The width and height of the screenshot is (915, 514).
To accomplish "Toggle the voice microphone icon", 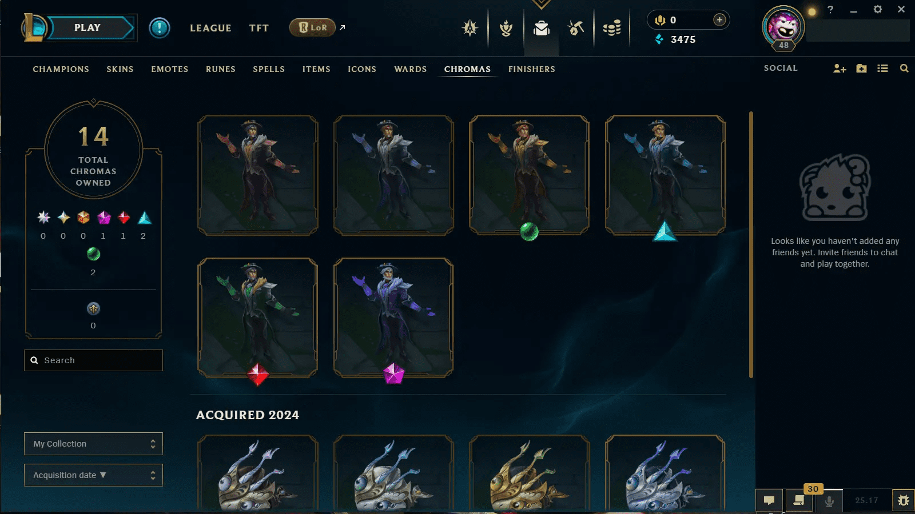I will [829, 501].
